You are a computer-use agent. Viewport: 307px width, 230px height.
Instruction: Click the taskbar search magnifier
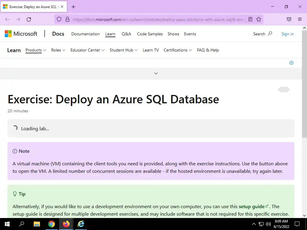[x=22, y=224]
